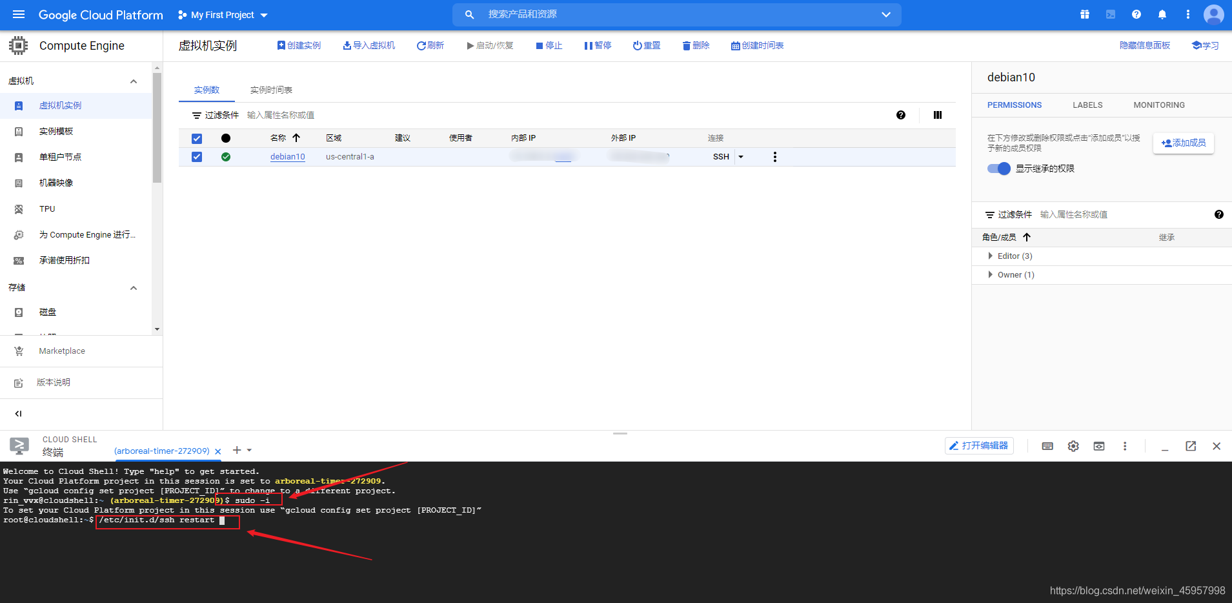Click the 重置 reset button

pyautogui.click(x=647, y=46)
